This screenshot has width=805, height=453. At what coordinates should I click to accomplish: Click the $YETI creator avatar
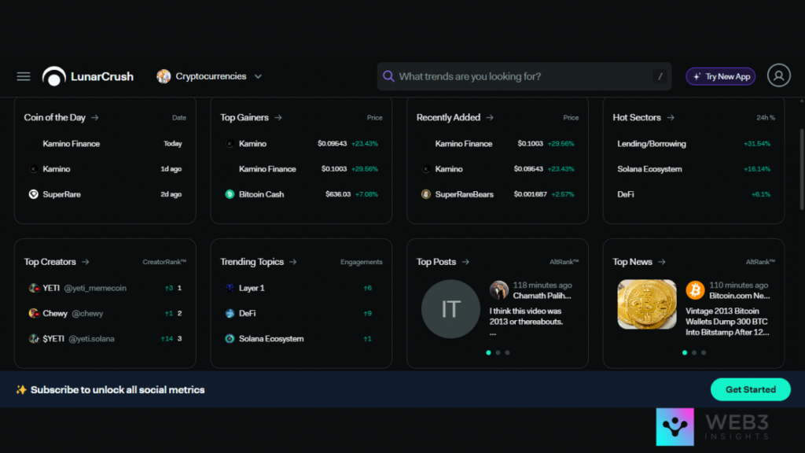coord(34,338)
